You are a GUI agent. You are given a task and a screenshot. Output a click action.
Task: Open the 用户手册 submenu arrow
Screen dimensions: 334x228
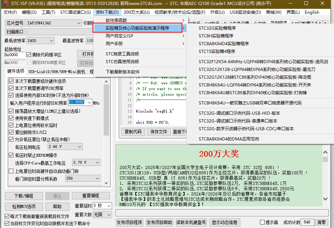pos(184,44)
